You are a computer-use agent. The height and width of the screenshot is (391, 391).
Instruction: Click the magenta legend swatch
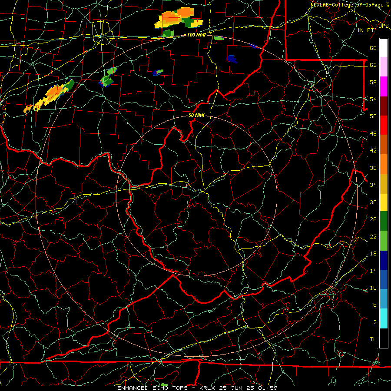pyautogui.click(x=384, y=86)
